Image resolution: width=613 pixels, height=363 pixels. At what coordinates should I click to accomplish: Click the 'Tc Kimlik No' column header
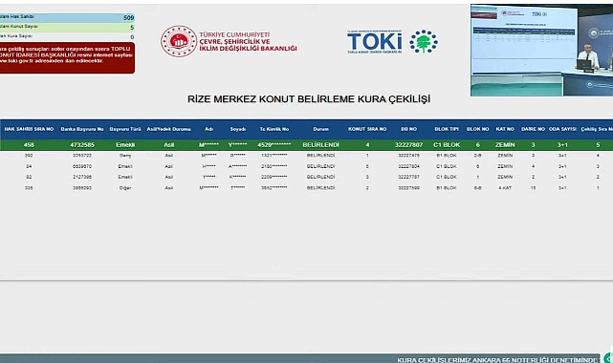274,129
